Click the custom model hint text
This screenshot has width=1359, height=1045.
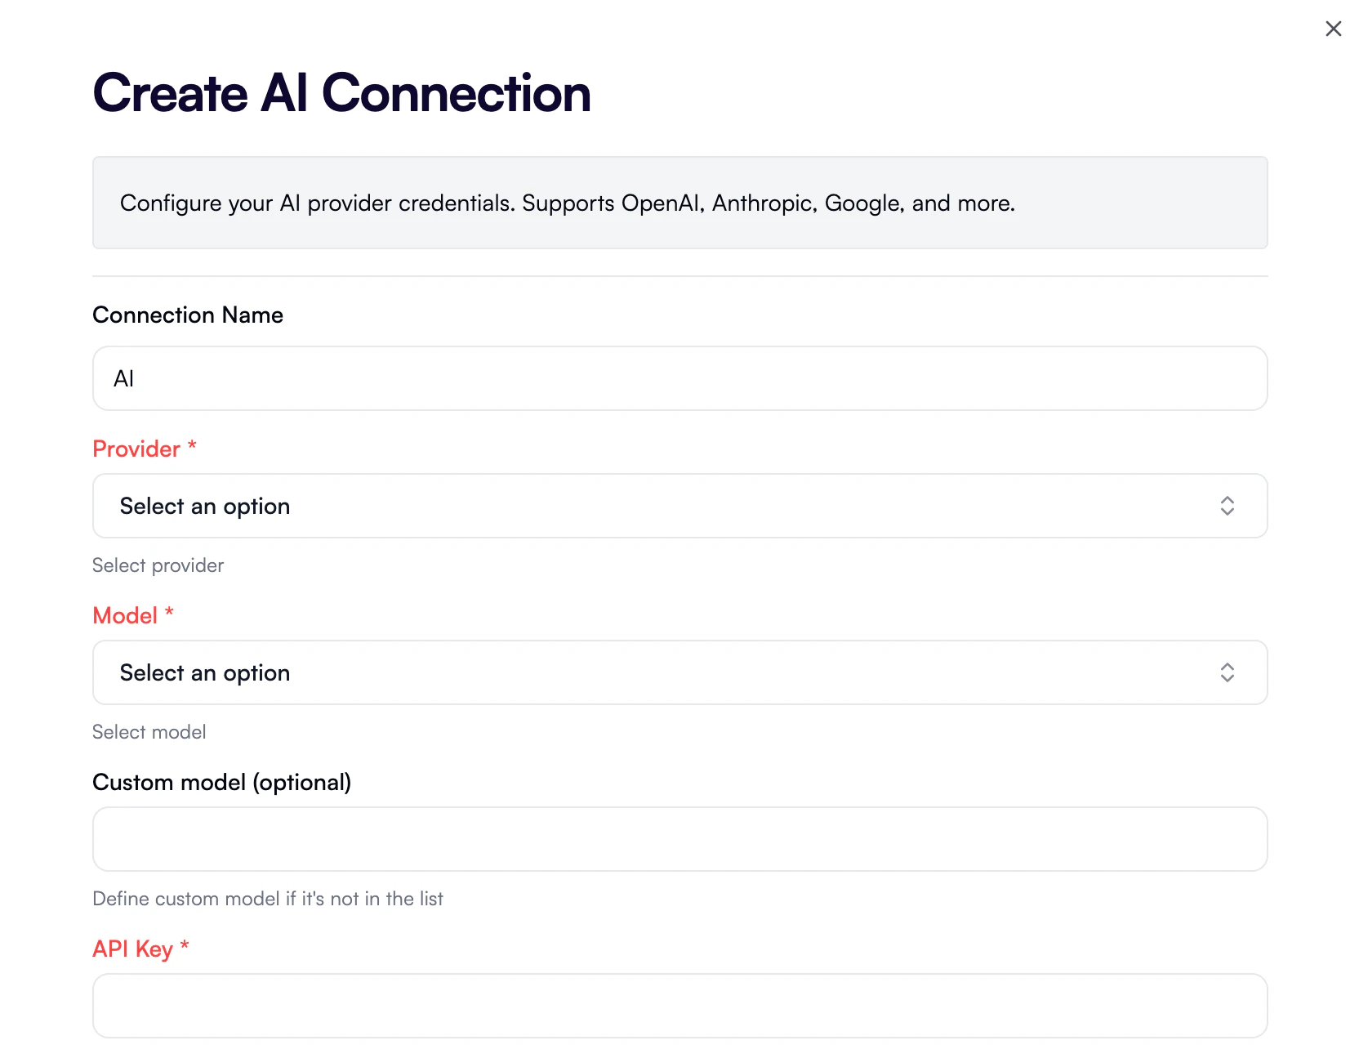pyautogui.click(x=268, y=898)
